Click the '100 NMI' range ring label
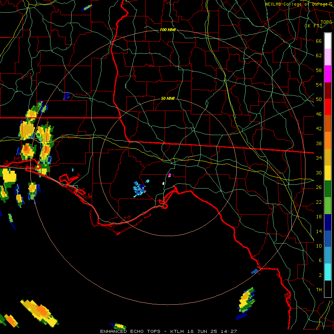334x334 pixels. 168,30
